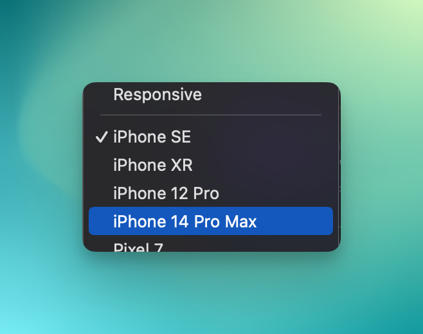Select the highlighted iPhone 14 Pro Max entry
423x334 pixels.
pos(211,221)
